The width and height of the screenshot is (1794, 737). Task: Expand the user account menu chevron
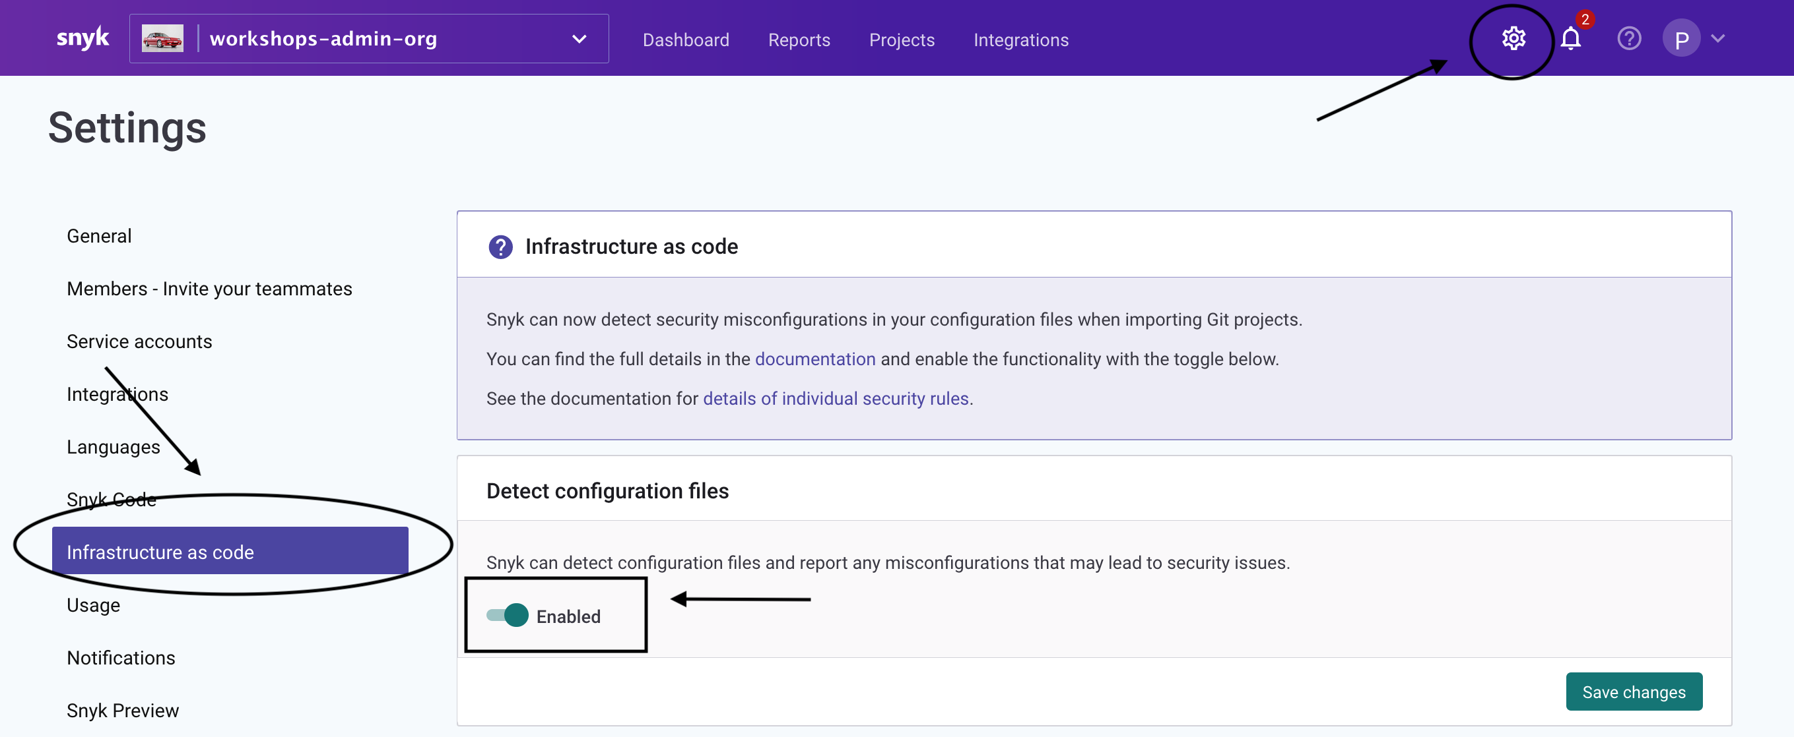(x=1717, y=39)
